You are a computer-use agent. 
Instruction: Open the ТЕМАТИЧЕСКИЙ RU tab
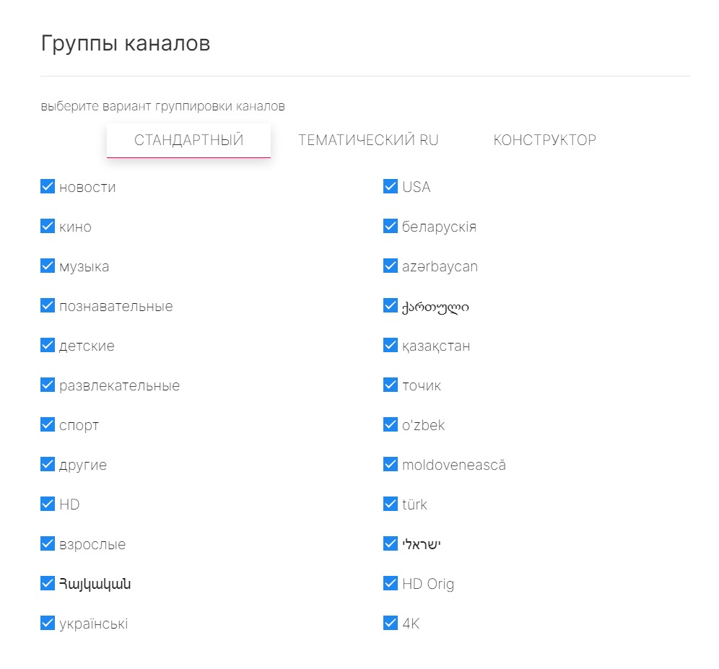coord(368,140)
